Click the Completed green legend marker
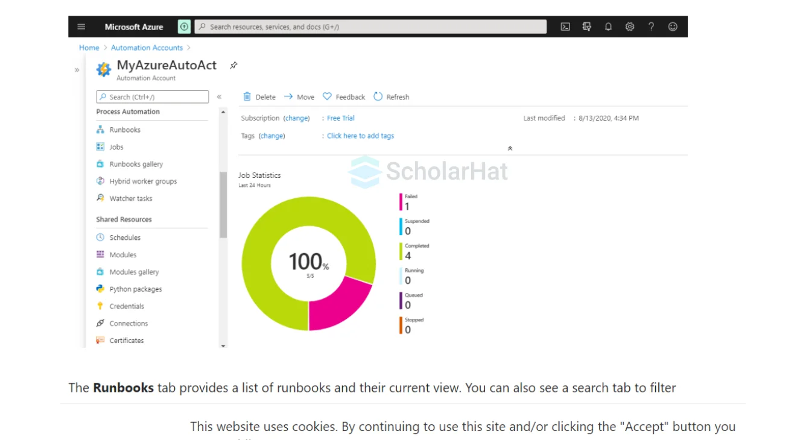The height and width of the screenshot is (440, 806). click(401, 251)
